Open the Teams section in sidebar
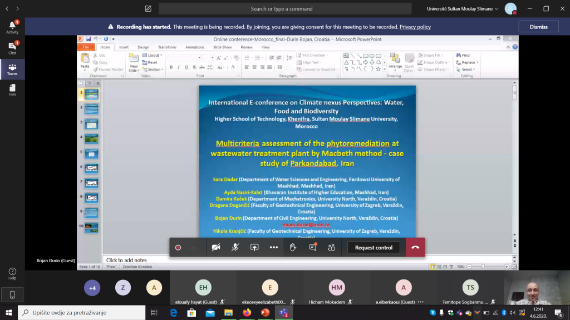The width and height of the screenshot is (570, 320). tap(12, 69)
